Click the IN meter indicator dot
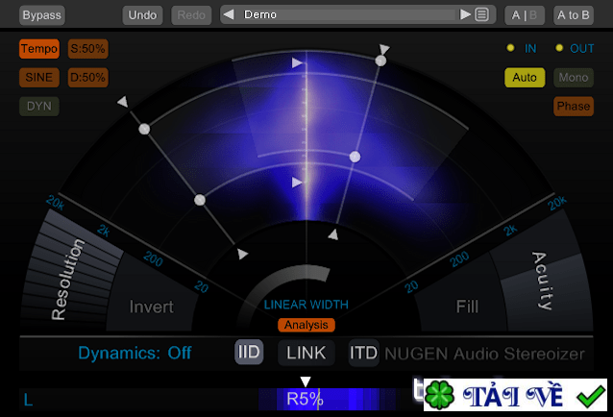Image resolution: width=613 pixels, height=417 pixels. 510,48
